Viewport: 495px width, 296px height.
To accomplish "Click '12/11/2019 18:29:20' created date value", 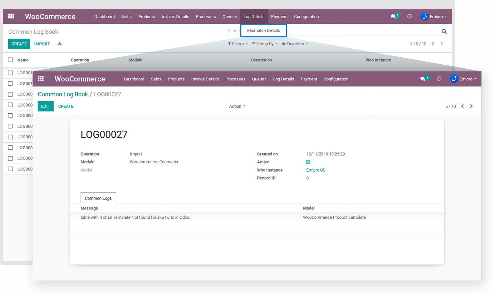I will coord(325,154).
